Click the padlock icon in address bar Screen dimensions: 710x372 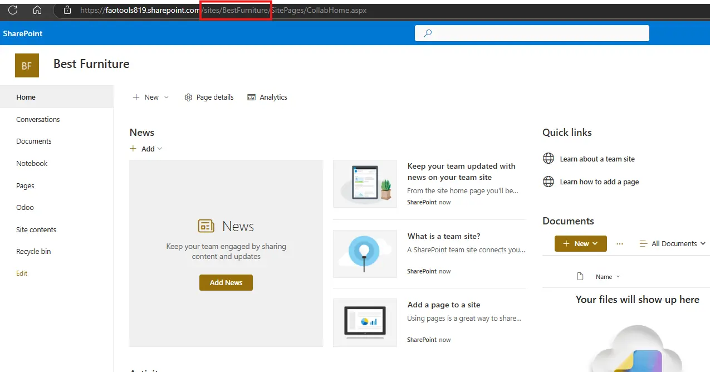pos(67,10)
